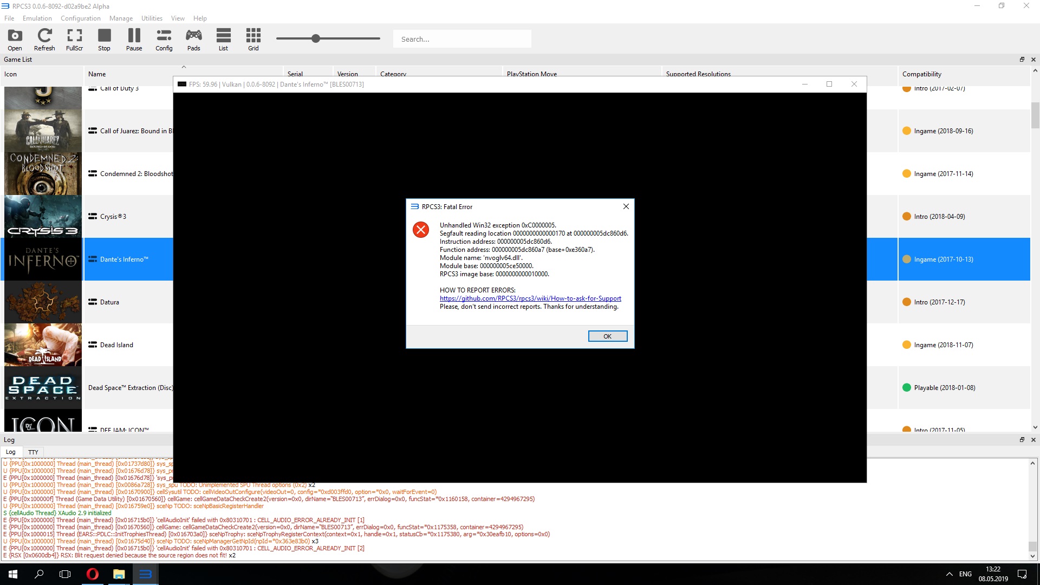Screen dimensions: 1040x585
Task: Minimize the Dante's Inferno game window
Action: click(x=804, y=84)
